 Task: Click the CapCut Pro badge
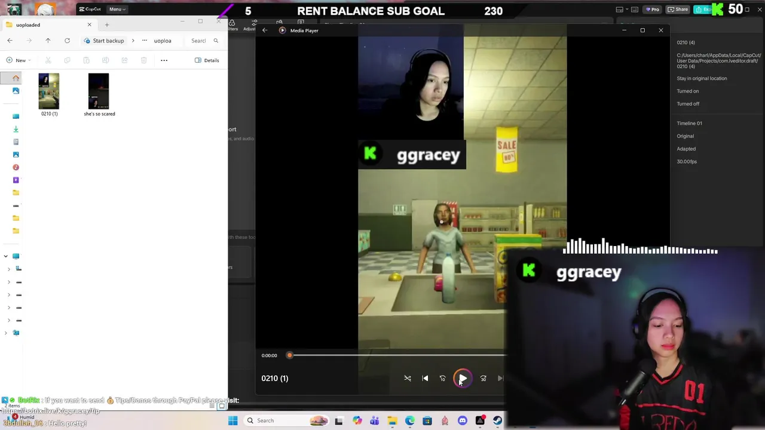(653, 10)
